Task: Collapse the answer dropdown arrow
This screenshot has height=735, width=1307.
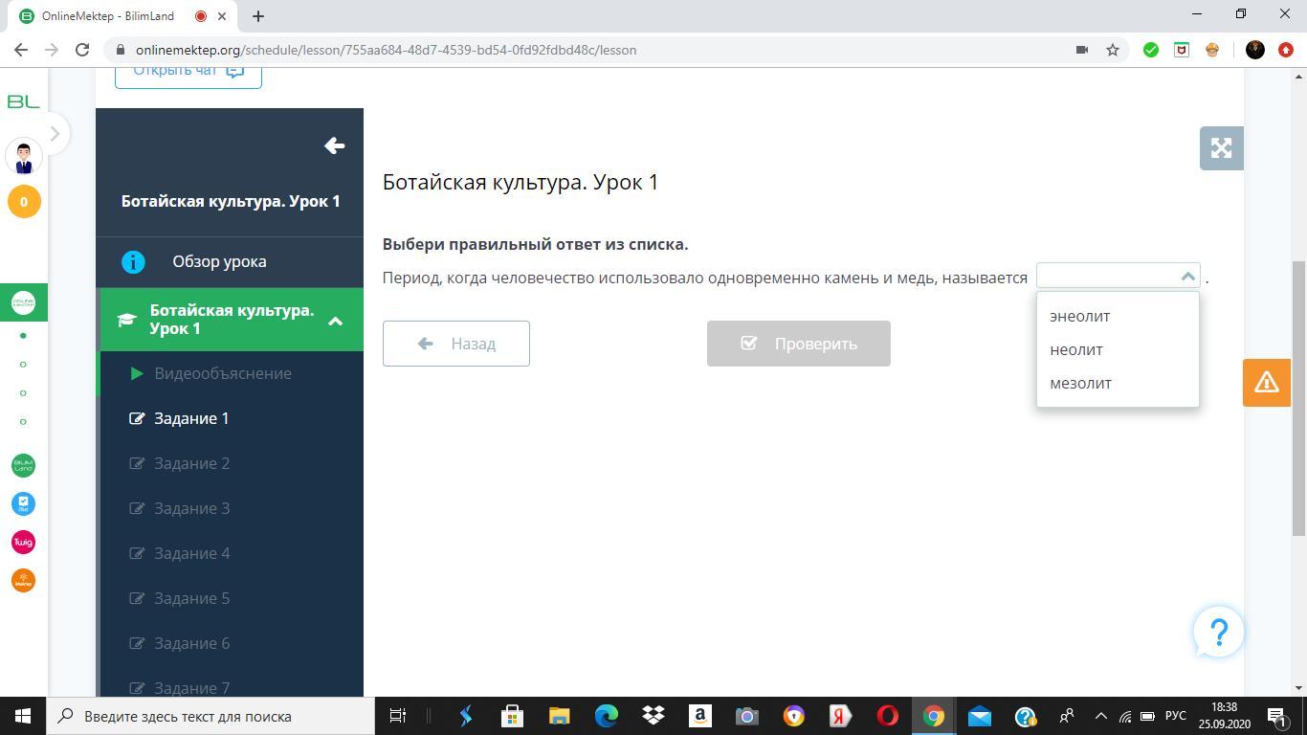Action: click(x=1187, y=277)
